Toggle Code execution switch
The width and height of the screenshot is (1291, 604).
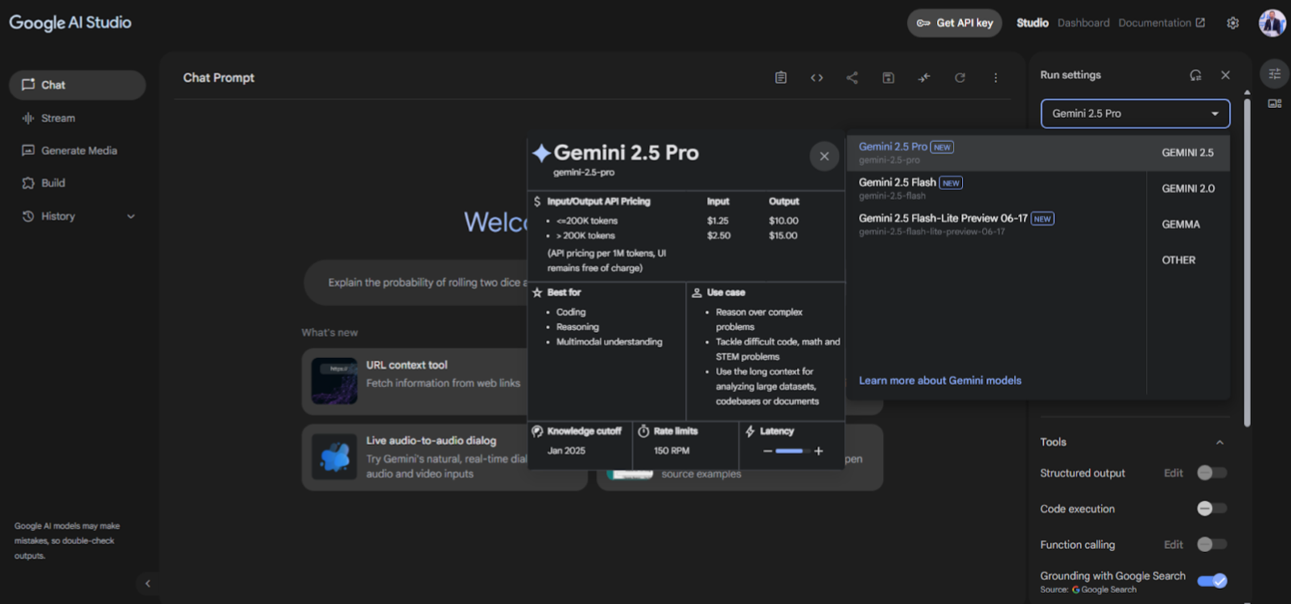click(x=1211, y=509)
